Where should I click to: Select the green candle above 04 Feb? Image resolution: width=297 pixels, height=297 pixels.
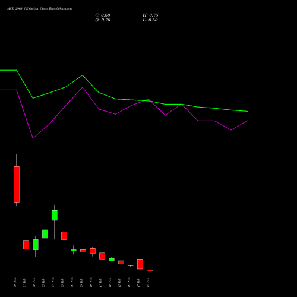55,216
